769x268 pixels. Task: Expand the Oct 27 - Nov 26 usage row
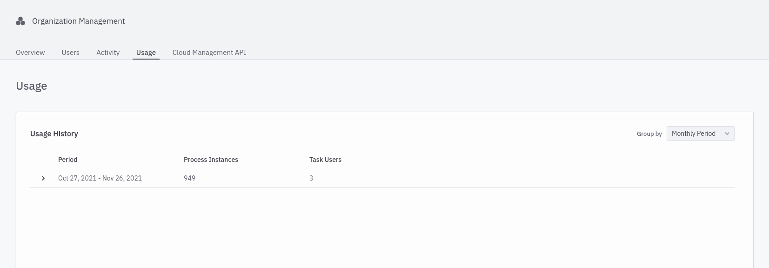coord(43,178)
